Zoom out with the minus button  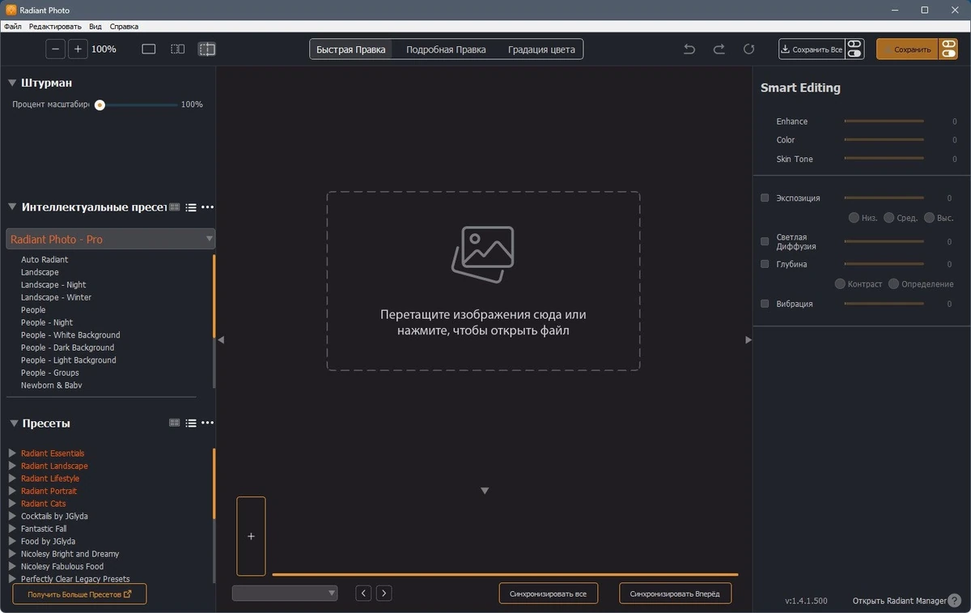[x=55, y=49]
